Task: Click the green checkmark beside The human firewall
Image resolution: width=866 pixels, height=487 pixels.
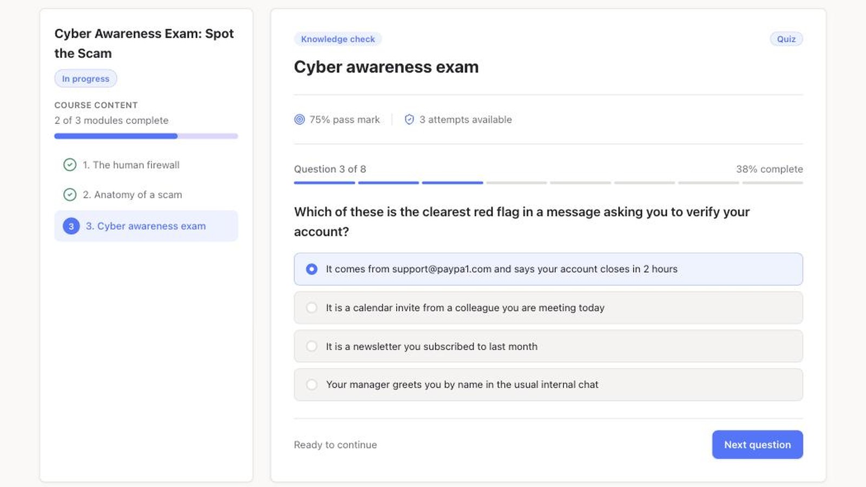Action: click(x=70, y=164)
